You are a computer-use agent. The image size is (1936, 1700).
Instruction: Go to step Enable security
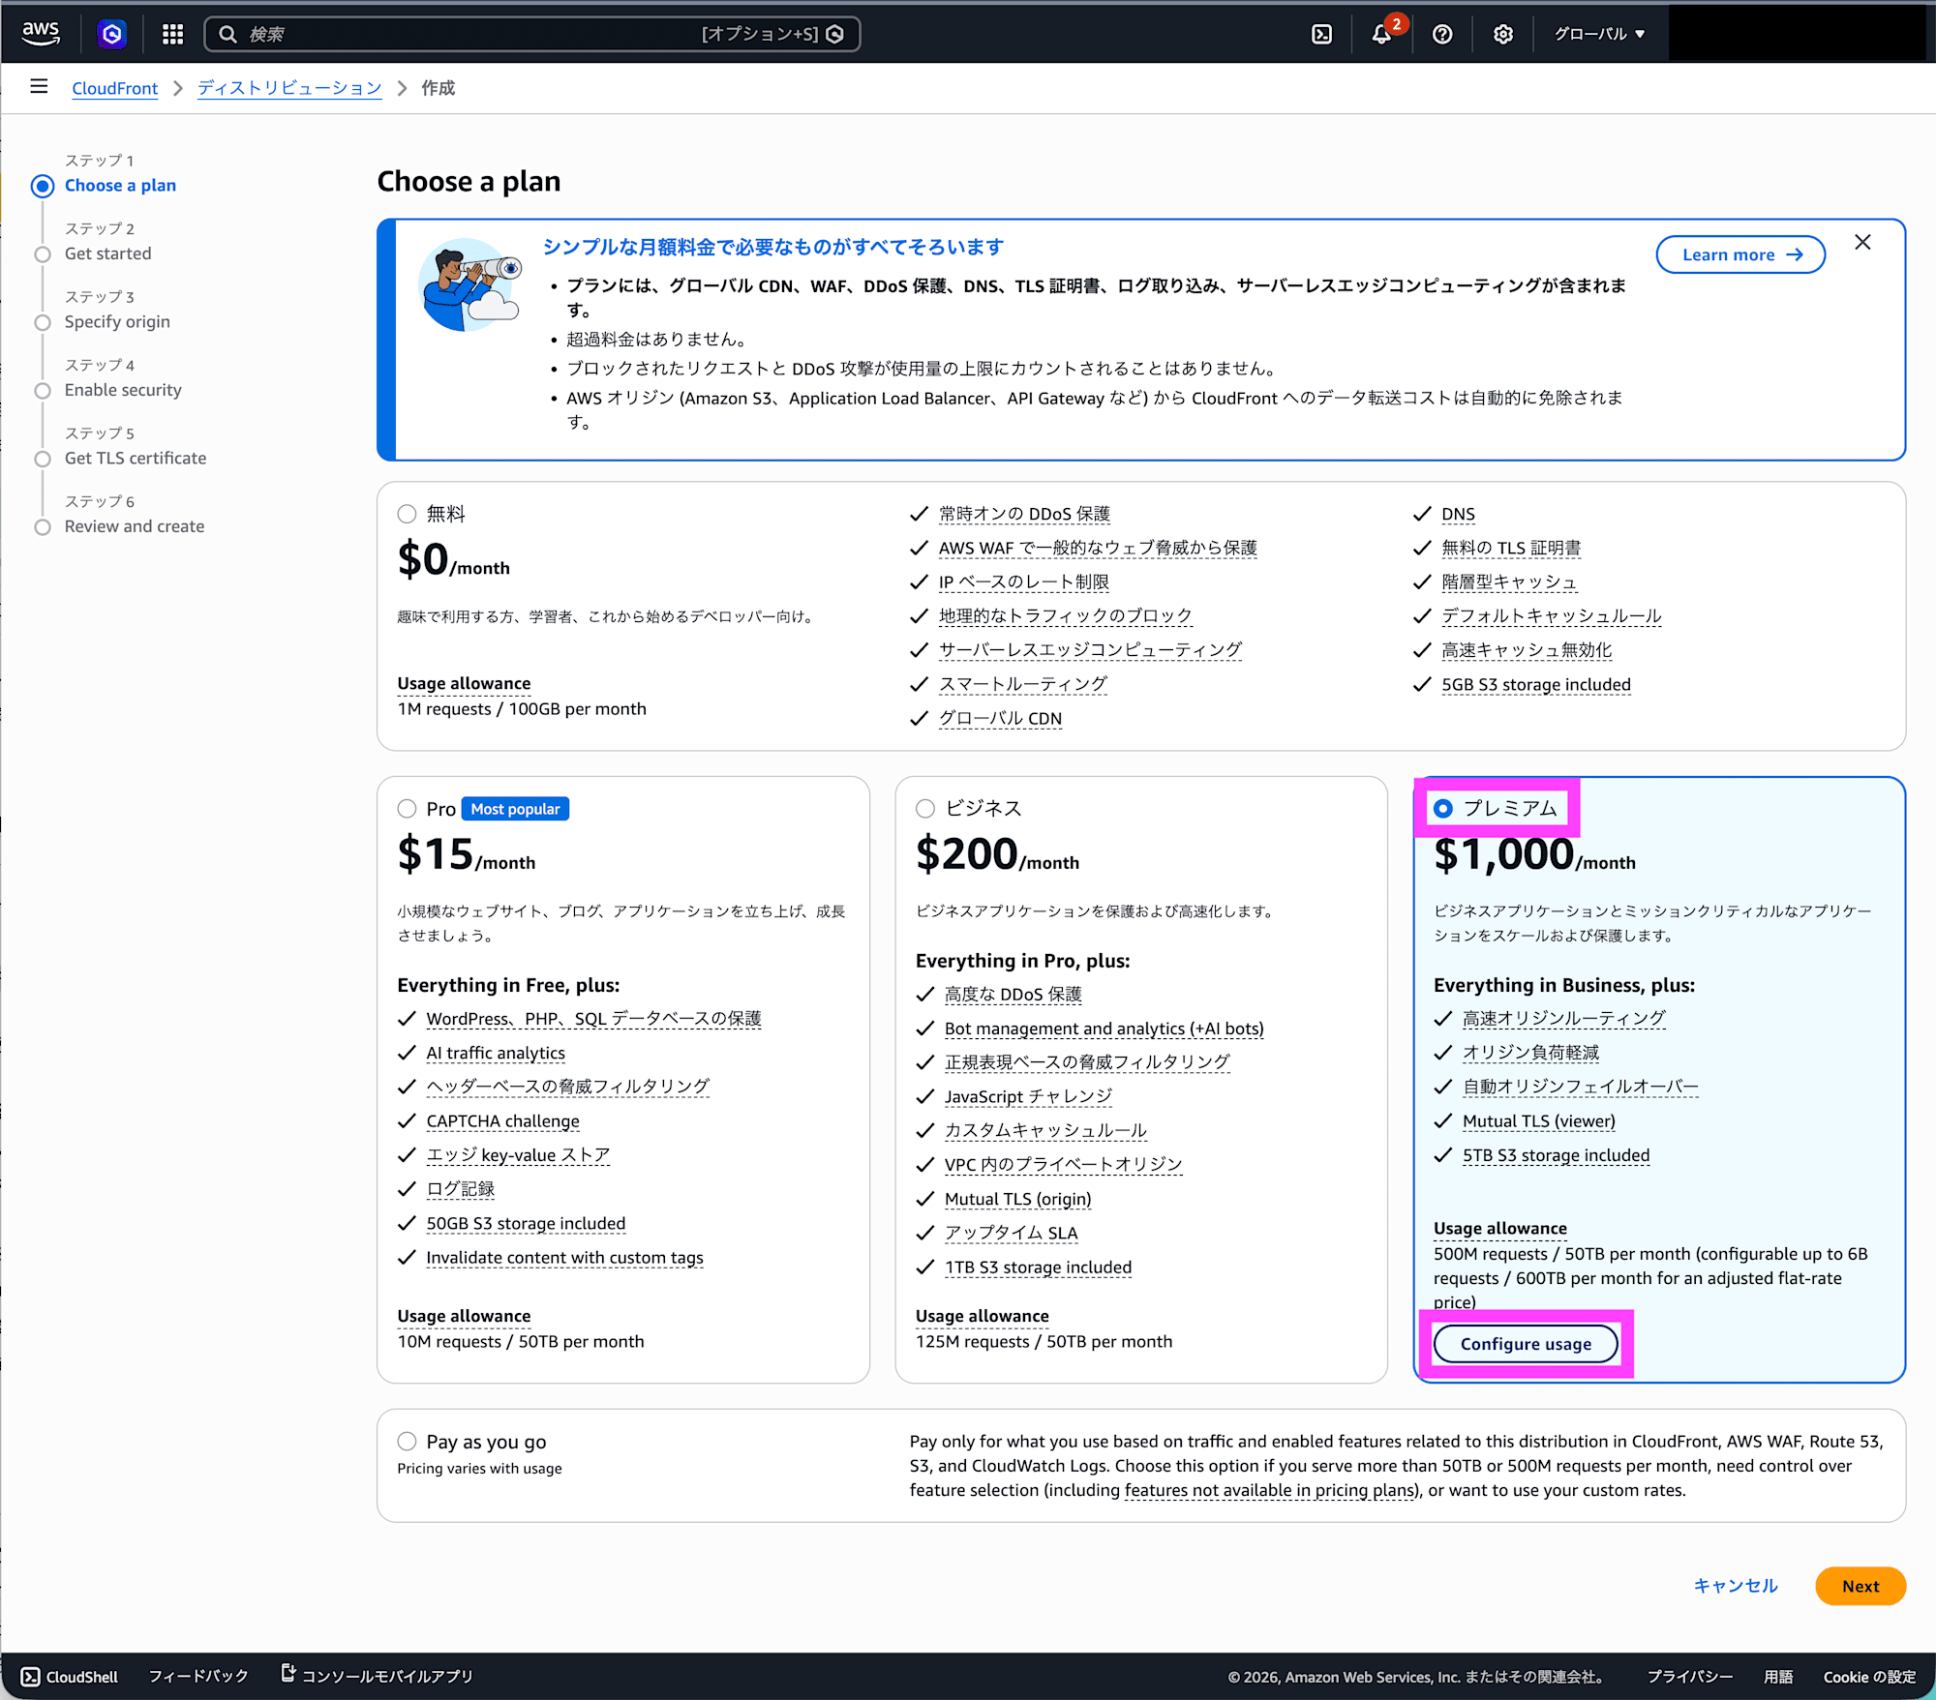[123, 390]
